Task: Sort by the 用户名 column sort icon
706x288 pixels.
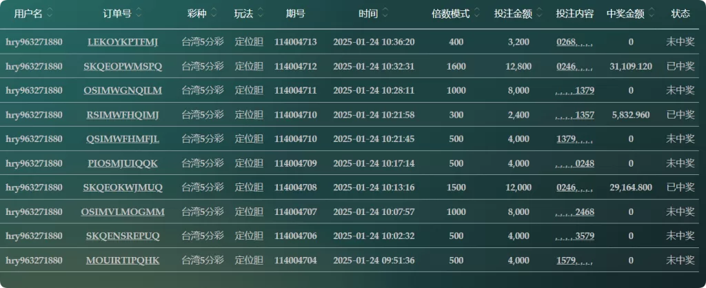Action: click(x=50, y=14)
